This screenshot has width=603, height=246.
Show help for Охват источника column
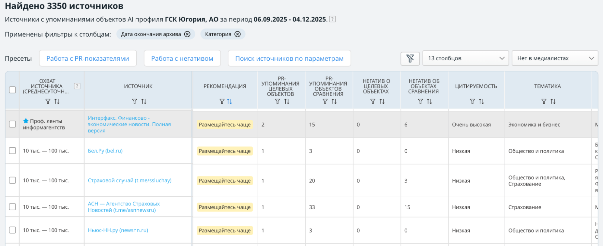click(77, 86)
